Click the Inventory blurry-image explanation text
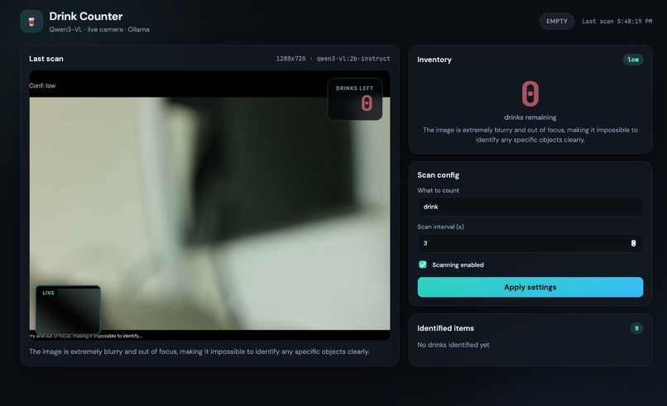This screenshot has height=406, width=667. click(530, 135)
